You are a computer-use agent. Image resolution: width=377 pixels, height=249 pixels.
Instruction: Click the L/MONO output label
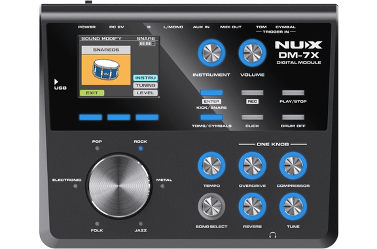[x=173, y=27]
